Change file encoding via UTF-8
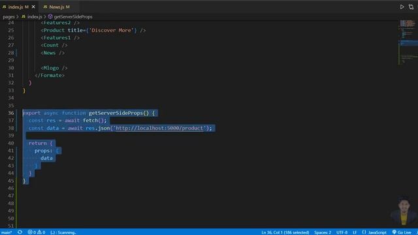Viewport: 418px width, 235px height. (x=342, y=232)
